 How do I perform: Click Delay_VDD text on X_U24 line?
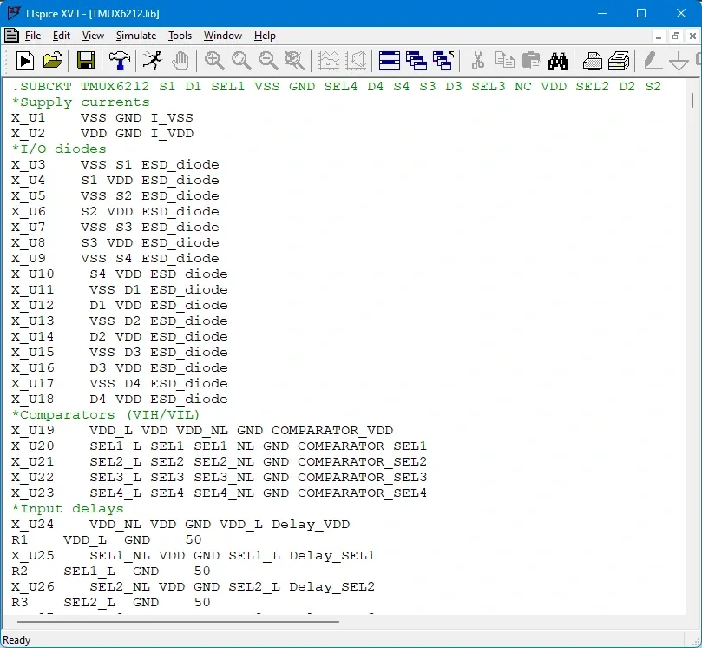click(x=311, y=525)
